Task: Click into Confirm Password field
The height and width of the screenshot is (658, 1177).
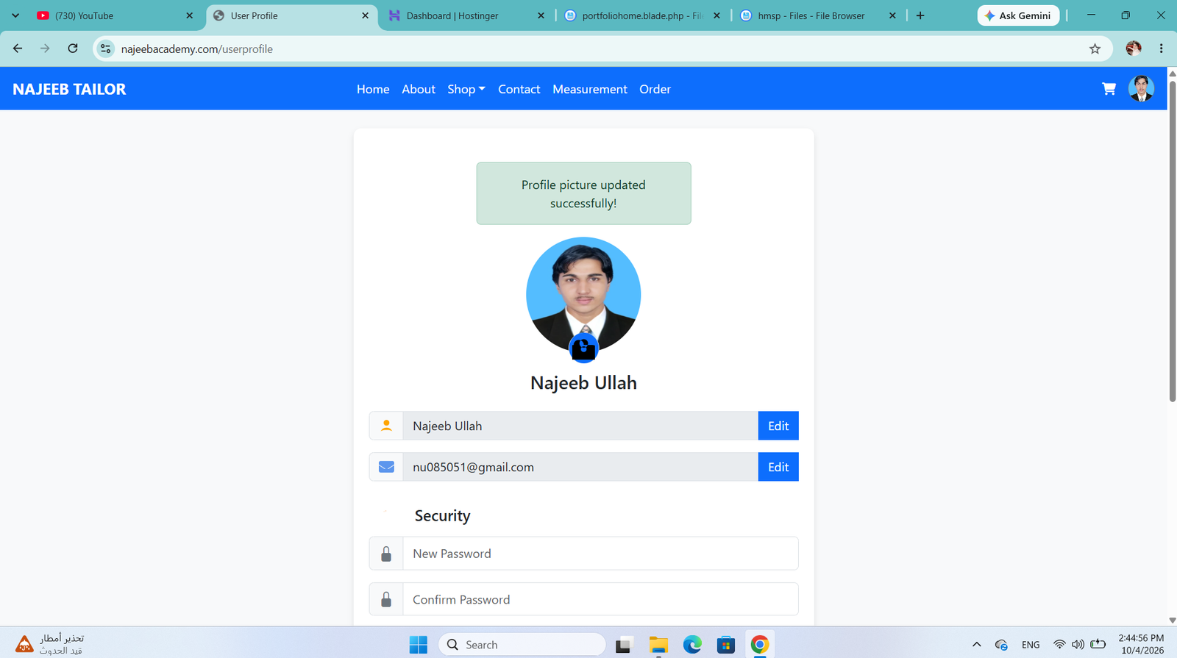Action: (600, 599)
